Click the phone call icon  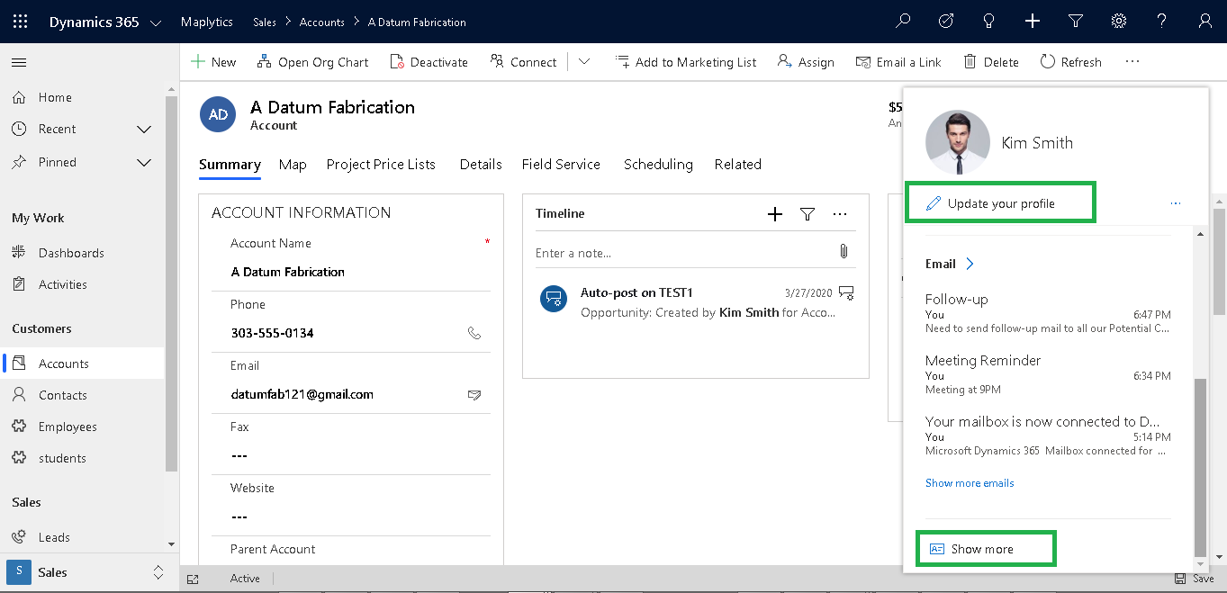point(474,333)
